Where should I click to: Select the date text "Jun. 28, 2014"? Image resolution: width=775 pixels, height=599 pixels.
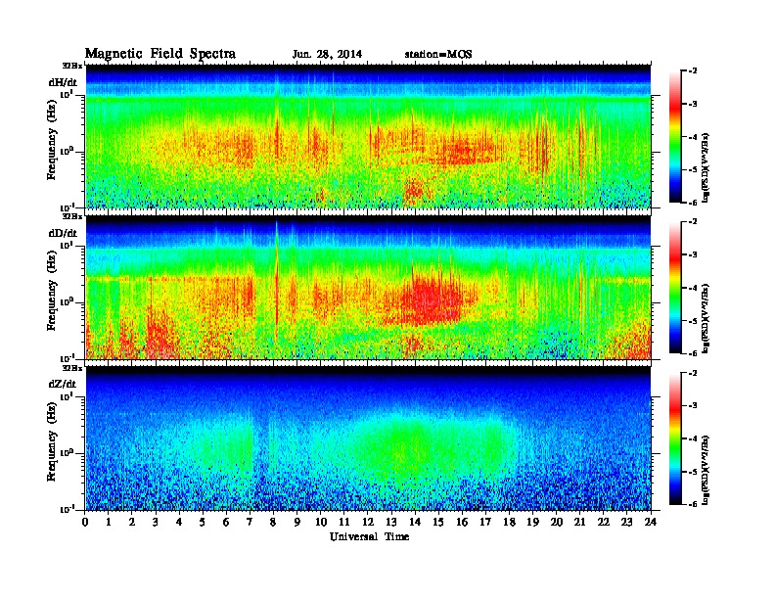[327, 55]
